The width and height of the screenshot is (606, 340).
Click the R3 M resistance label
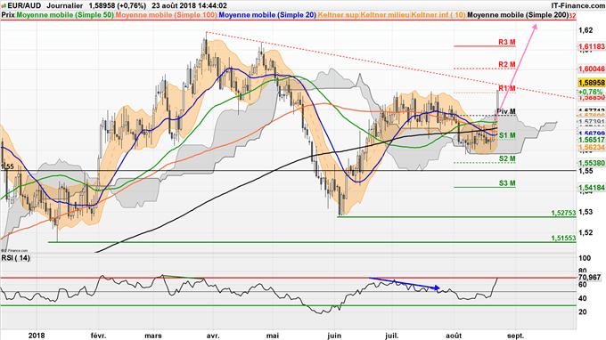[x=507, y=42]
